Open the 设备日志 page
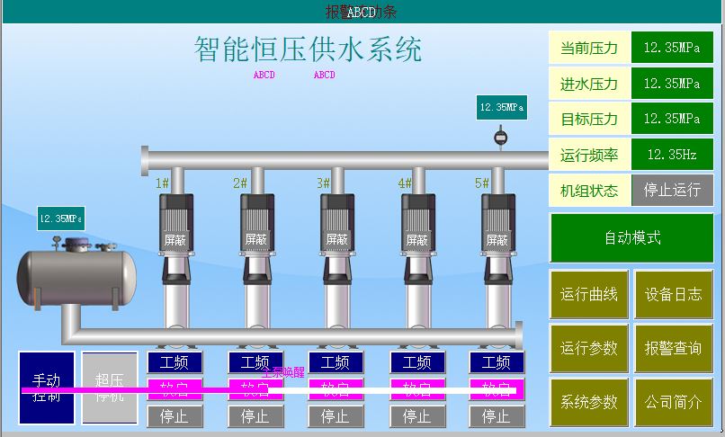This screenshot has width=725, height=437. 673,294
